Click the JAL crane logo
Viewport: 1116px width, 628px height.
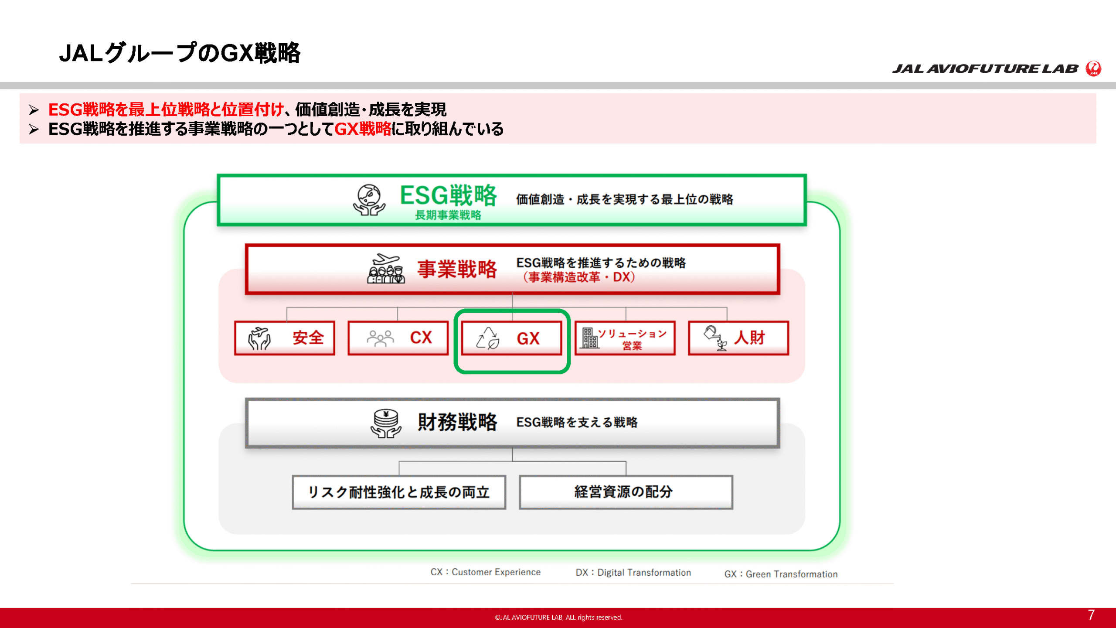(x=1093, y=68)
